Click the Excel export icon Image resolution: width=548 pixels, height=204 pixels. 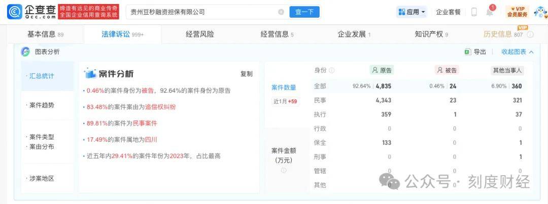[468, 52]
